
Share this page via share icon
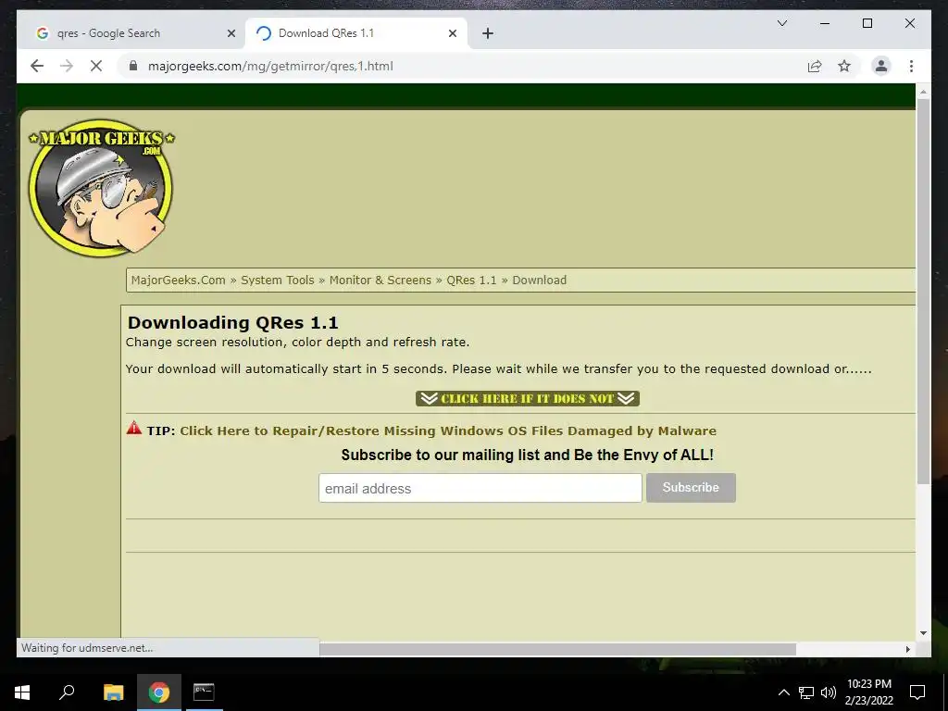coord(815,66)
